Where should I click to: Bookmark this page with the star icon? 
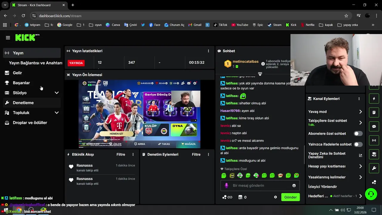tap(346, 16)
